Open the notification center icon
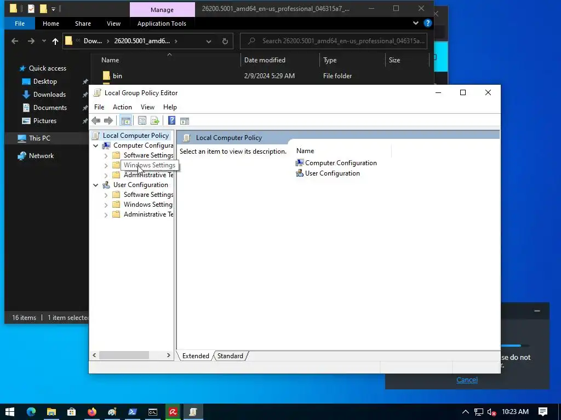The width and height of the screenshot is (561, 420). tap(543, 412)
